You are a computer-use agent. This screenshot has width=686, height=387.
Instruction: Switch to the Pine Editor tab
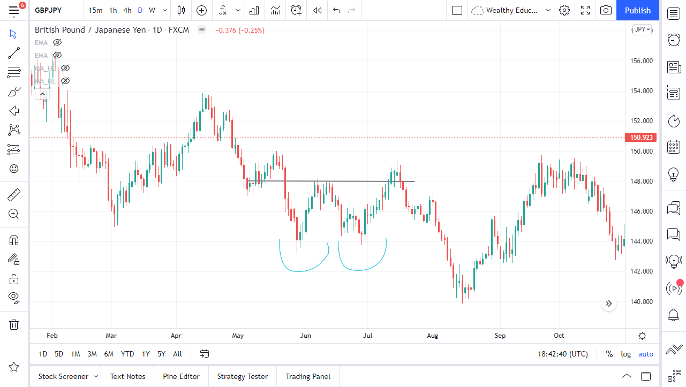point(181,376)
